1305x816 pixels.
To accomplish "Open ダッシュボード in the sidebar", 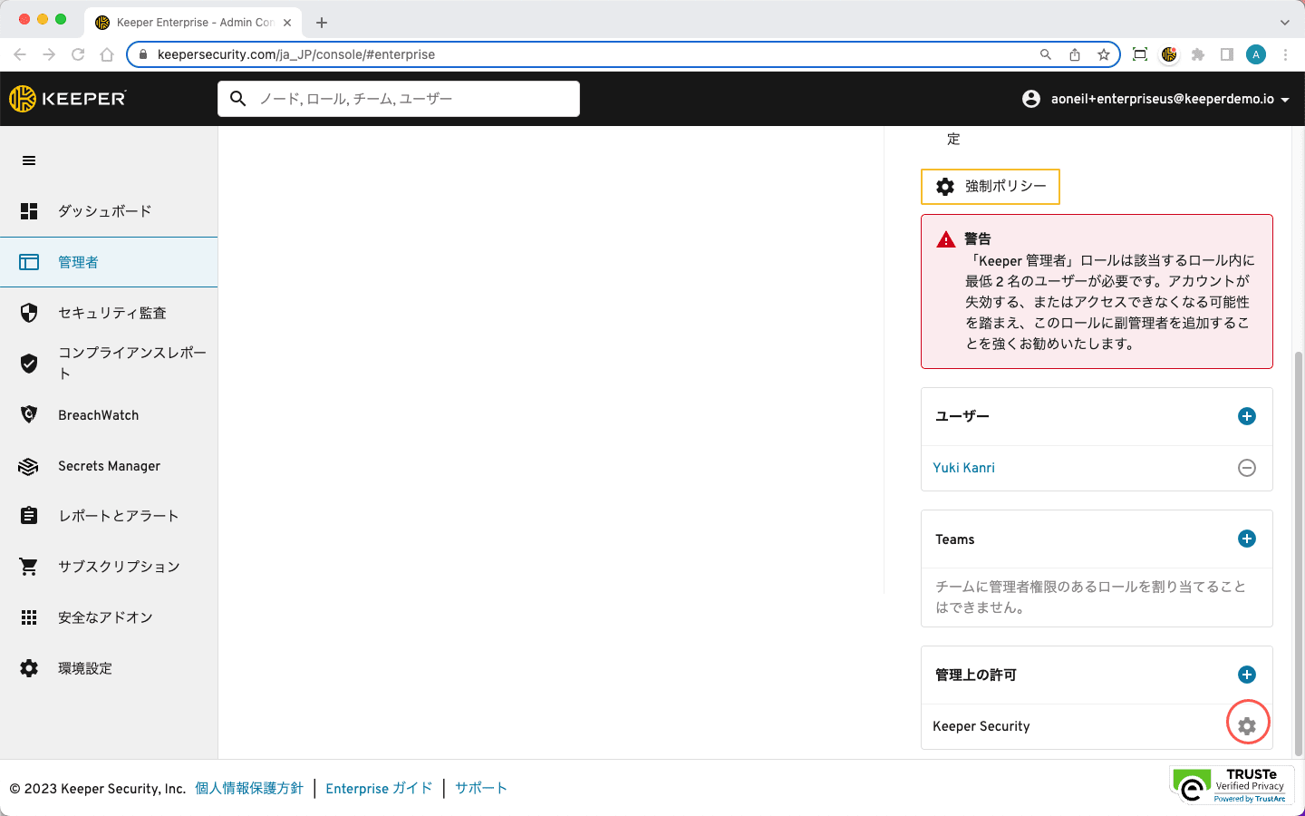I will [x=104, y=211].
